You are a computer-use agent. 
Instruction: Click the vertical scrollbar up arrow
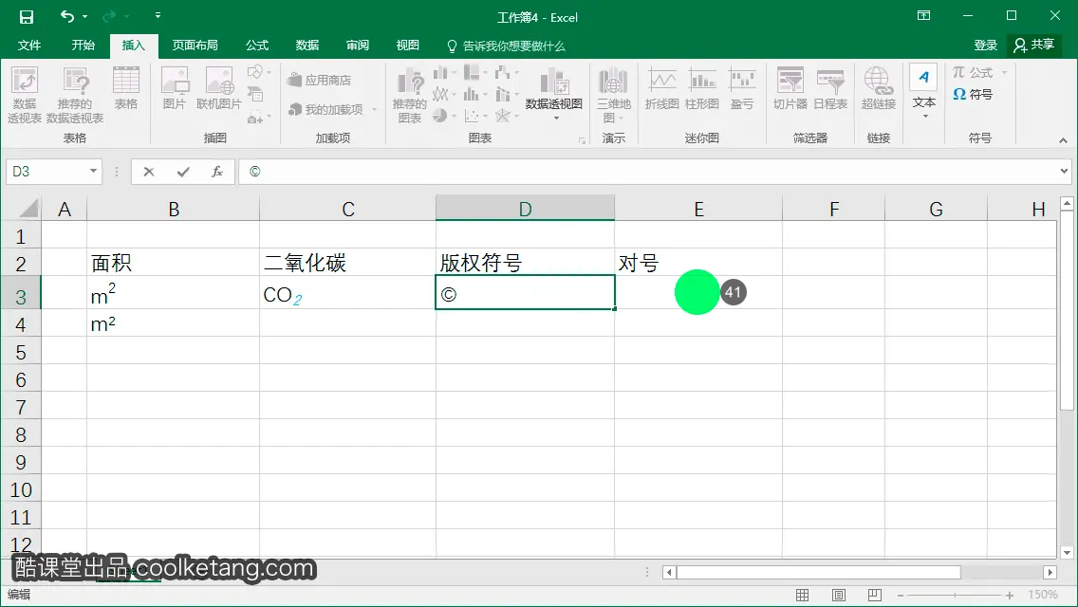pos(1067,204)
